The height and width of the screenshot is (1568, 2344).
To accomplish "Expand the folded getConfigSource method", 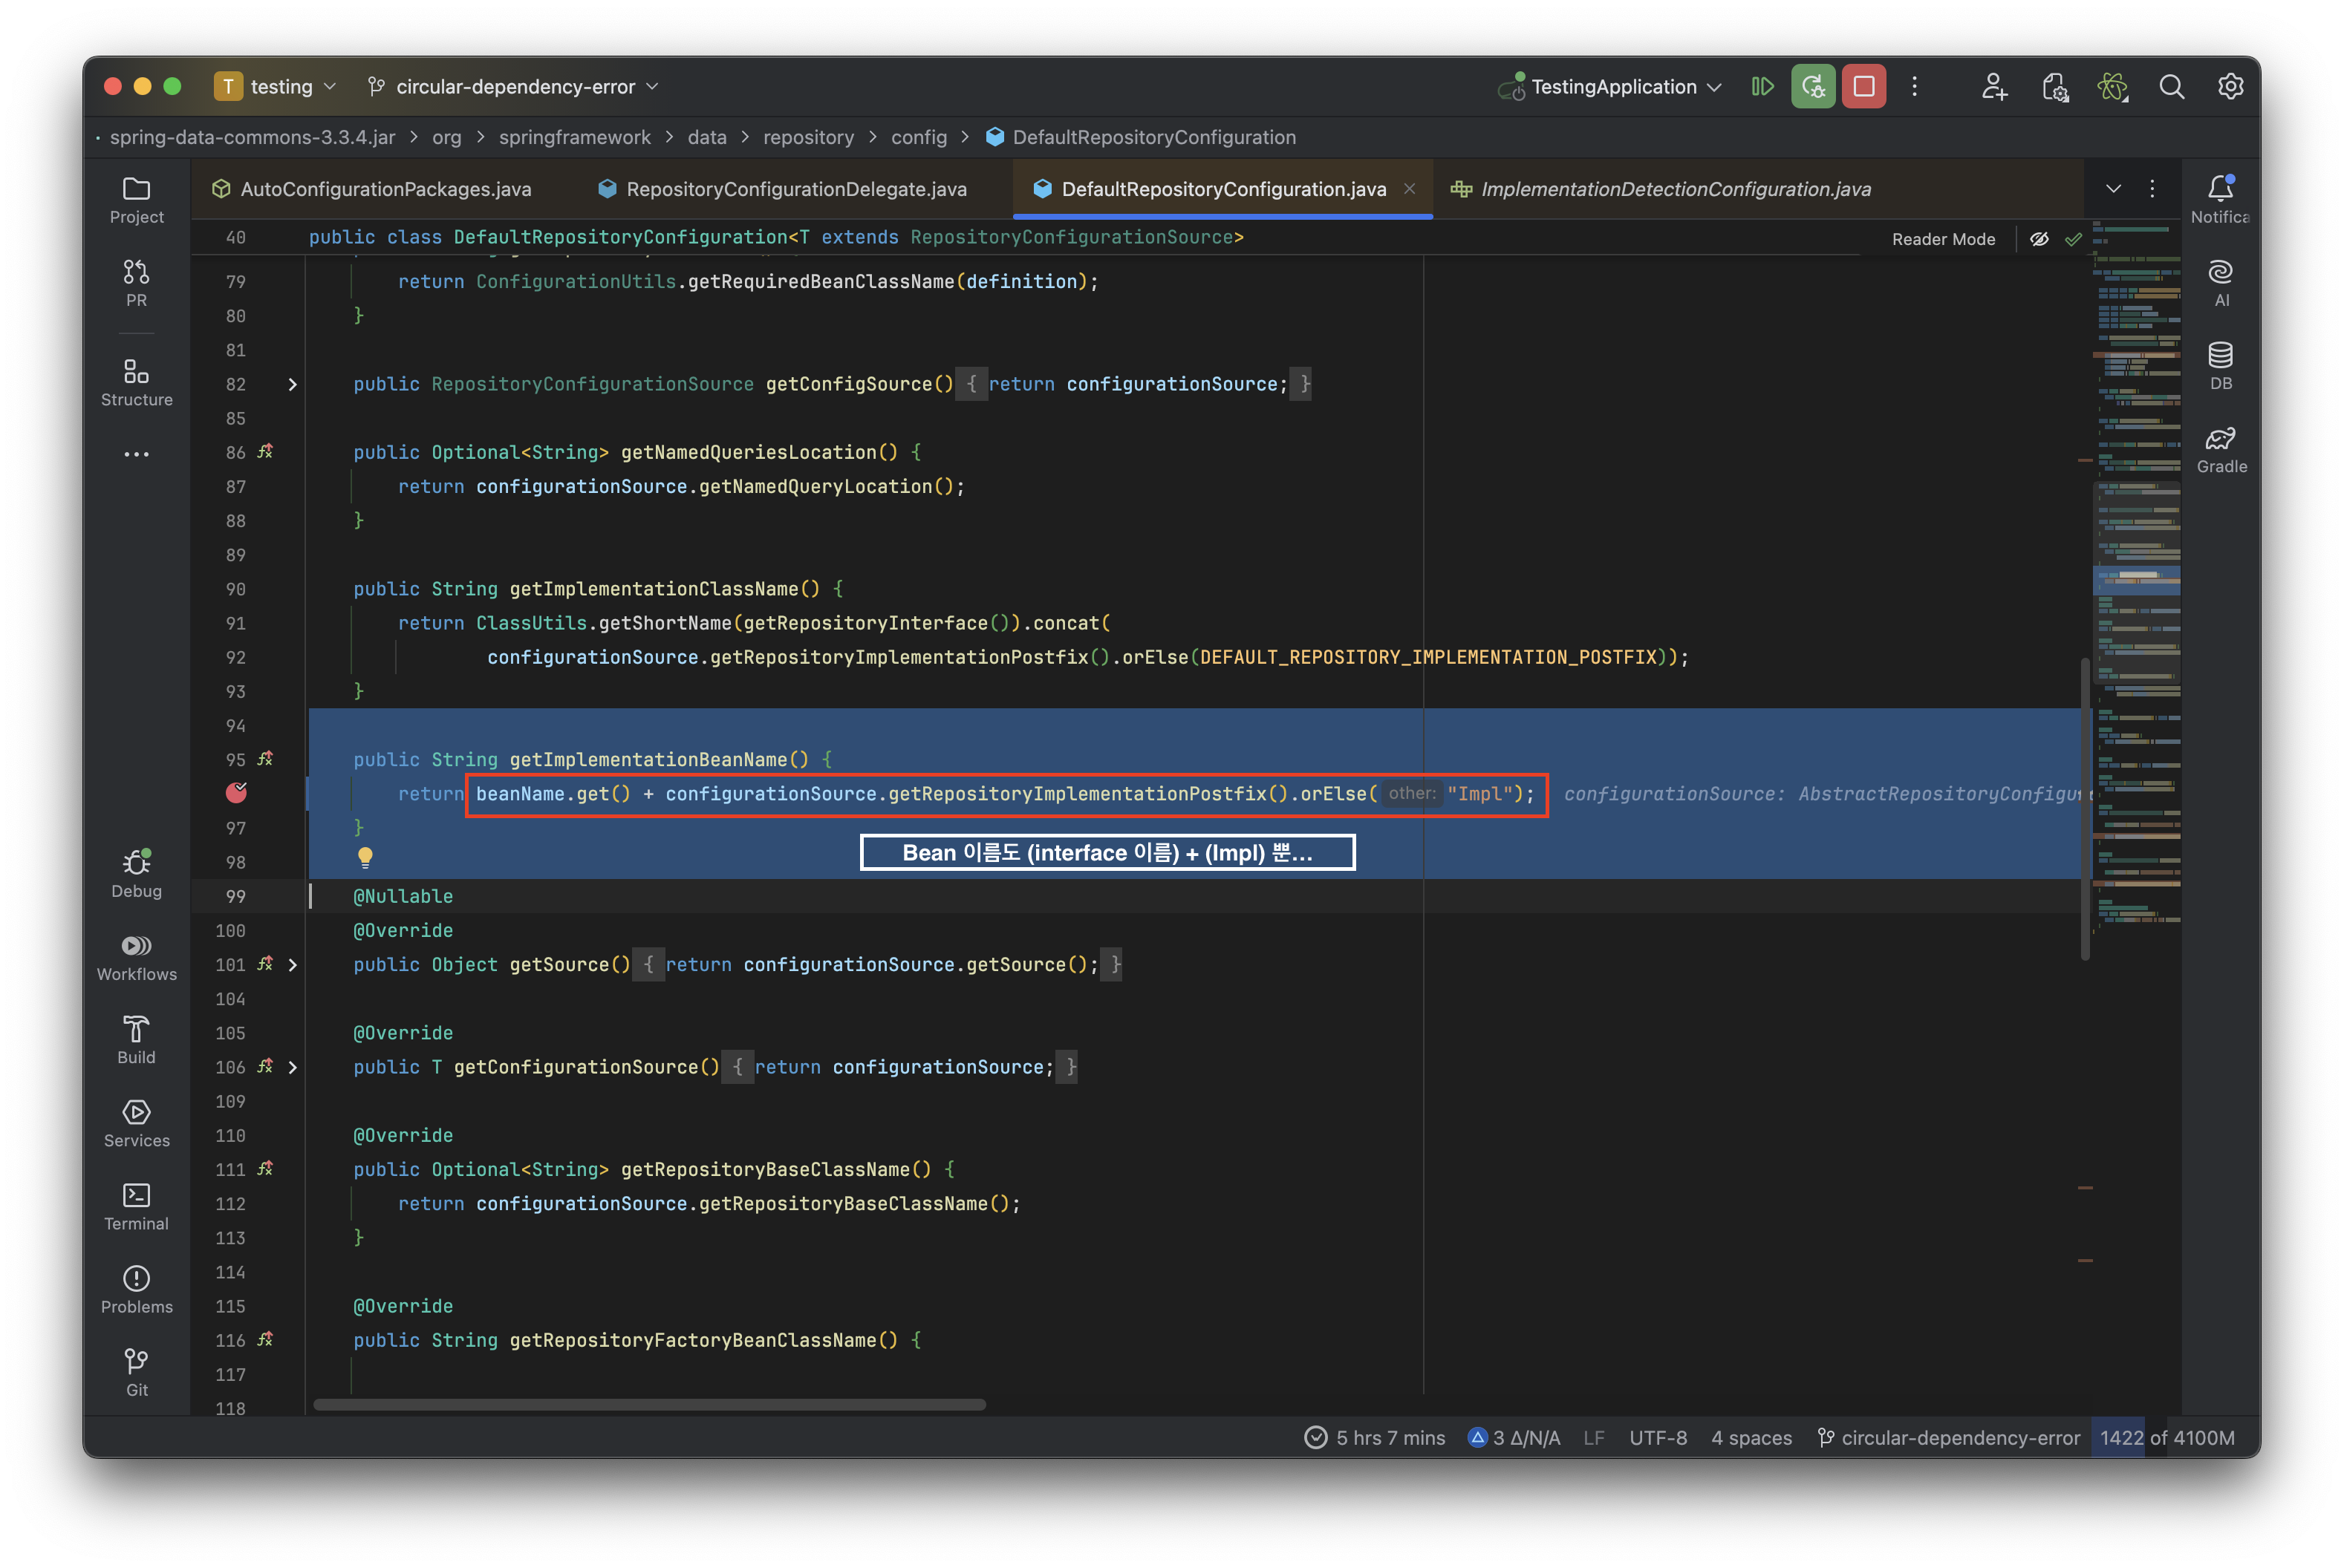I will 292,384.
